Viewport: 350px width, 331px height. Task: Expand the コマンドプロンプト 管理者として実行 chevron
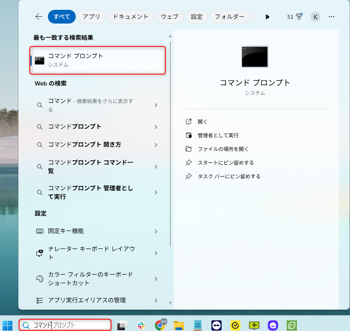(156, 192)
